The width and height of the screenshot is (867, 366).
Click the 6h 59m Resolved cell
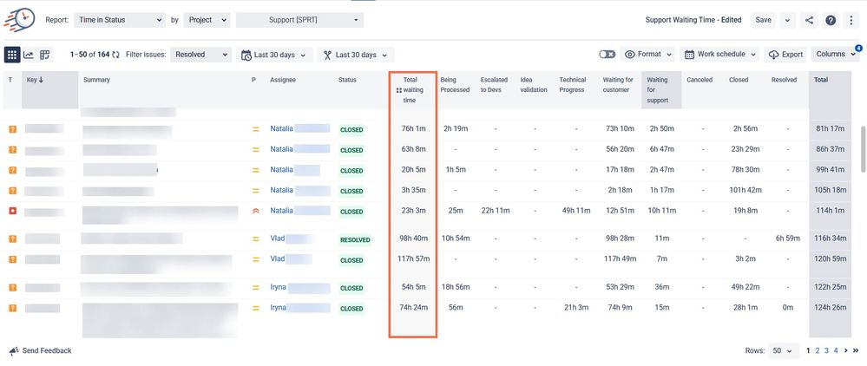787,239
